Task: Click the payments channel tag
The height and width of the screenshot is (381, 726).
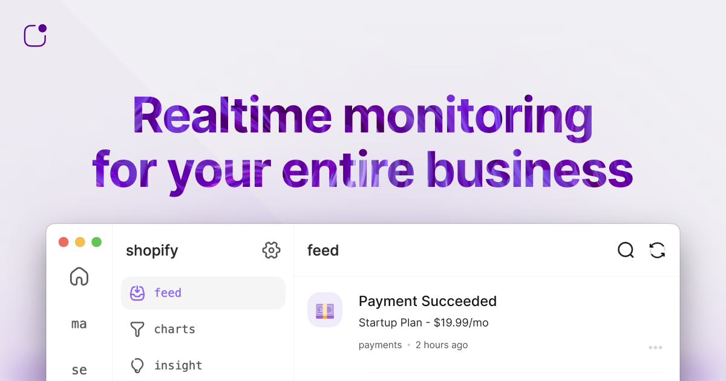Action: 380,345
